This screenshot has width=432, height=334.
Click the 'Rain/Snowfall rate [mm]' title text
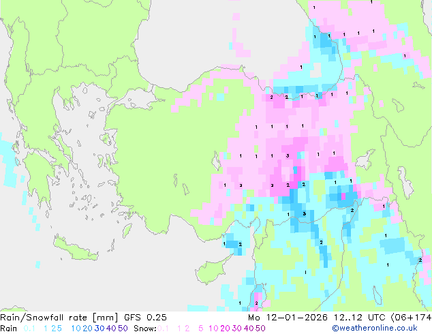(x=59, y=318)
